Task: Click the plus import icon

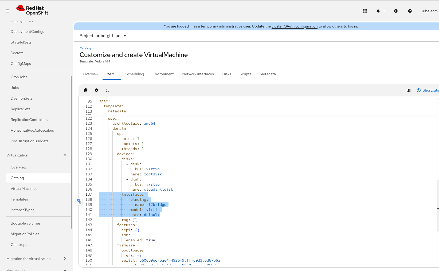Action: pos(396,11)
